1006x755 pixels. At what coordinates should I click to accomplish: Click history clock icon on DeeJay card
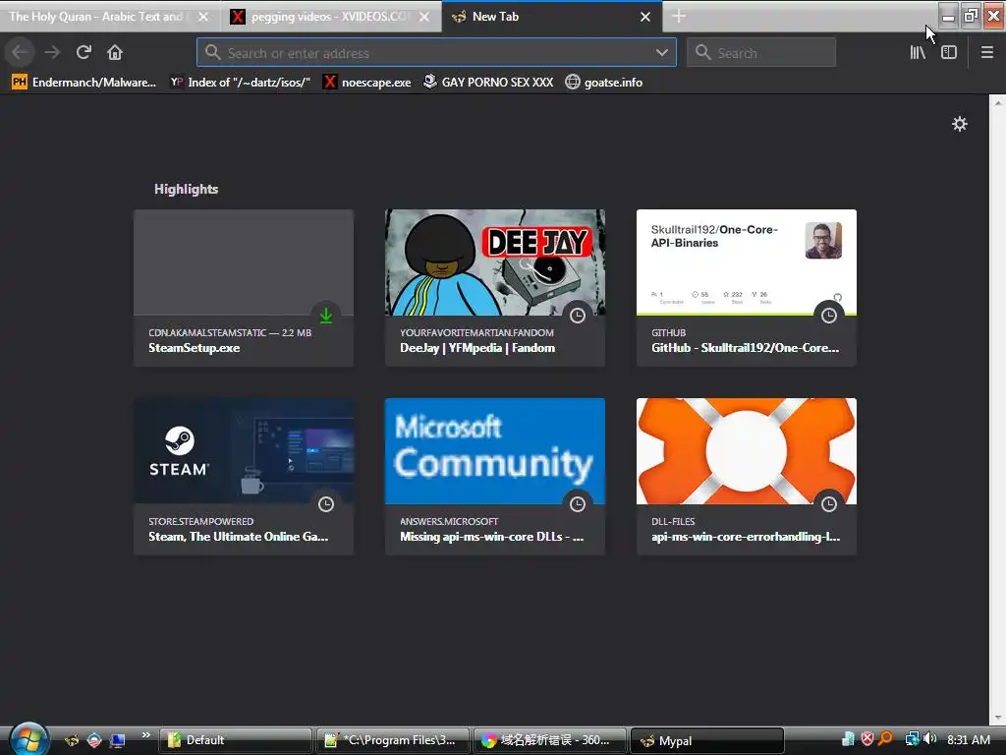click(578, 316)
